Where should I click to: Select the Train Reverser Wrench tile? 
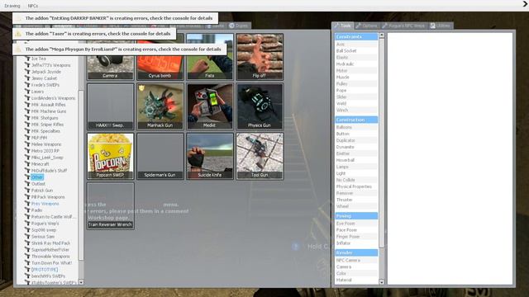pos(110,205)
